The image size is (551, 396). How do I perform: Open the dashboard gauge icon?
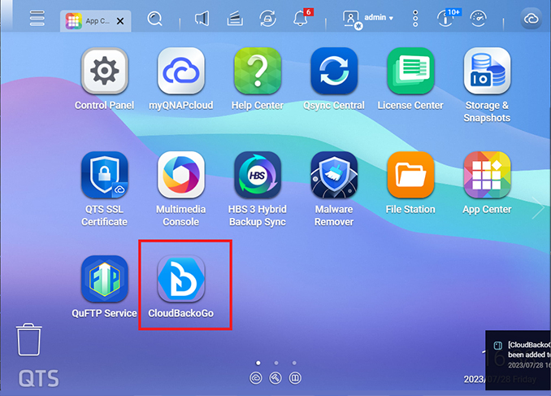tap(478, 19)
